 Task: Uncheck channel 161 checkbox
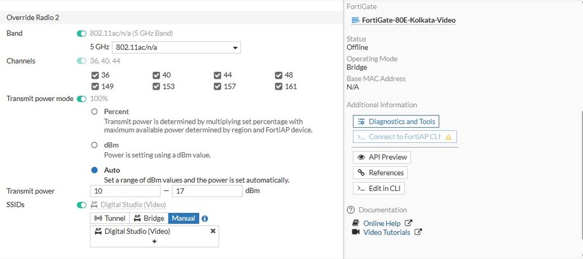[278, 86]
